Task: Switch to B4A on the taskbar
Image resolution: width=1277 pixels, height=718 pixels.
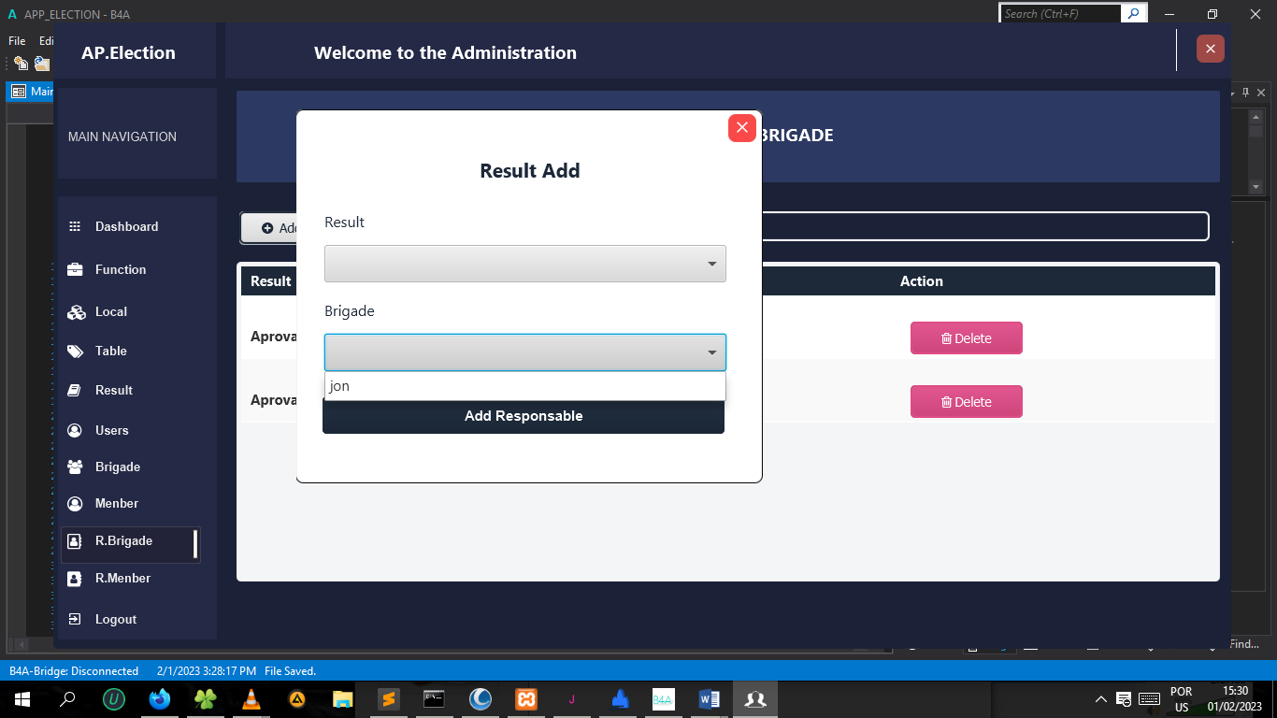Action: [x=664, y=699]
